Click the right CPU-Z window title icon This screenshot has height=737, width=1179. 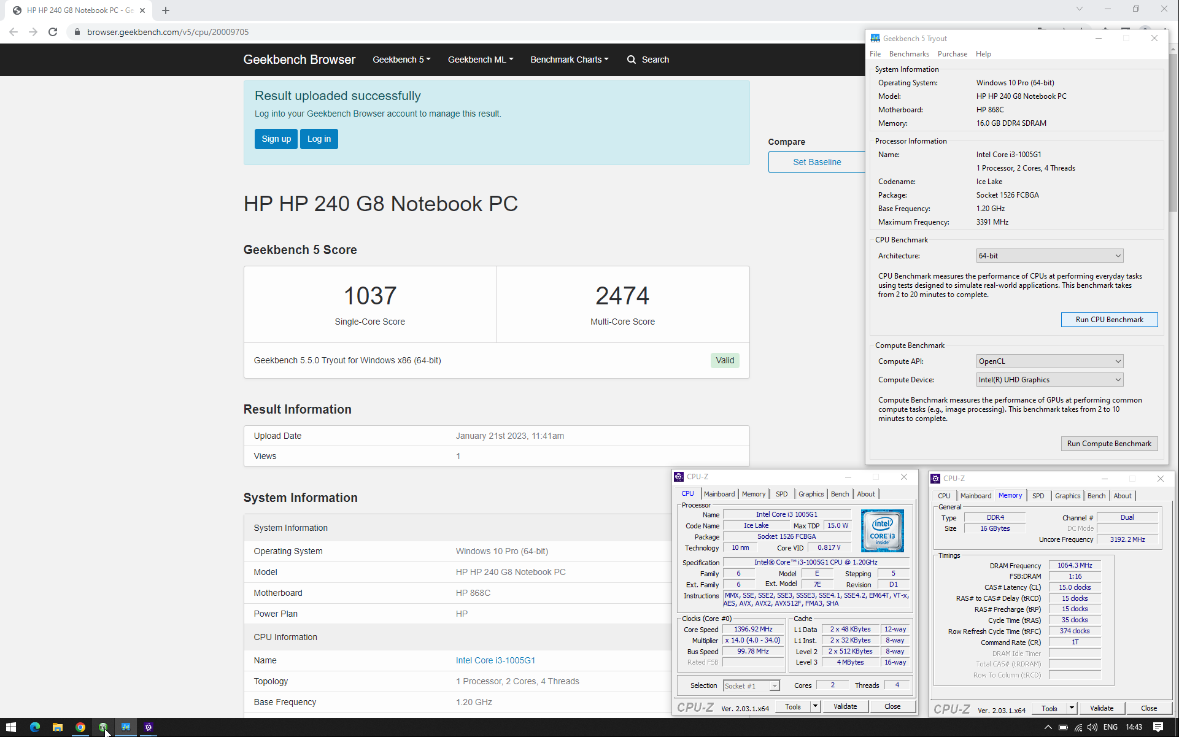(x=935, y=479)
